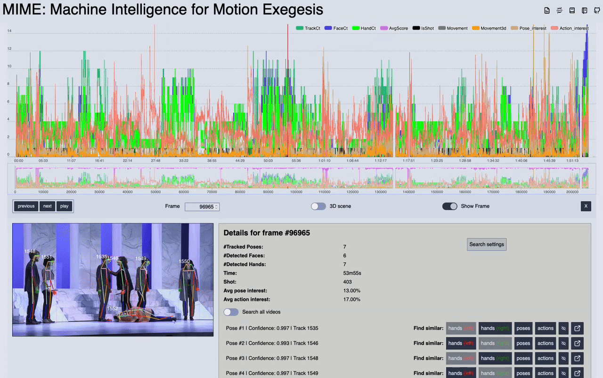Open Pose #1 in external window icon
Viewport: 603px width, 378px height.
coord(577,328)
